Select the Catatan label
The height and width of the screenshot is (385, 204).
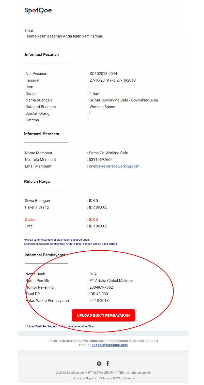pyautogui.click(x=32, y=120)
